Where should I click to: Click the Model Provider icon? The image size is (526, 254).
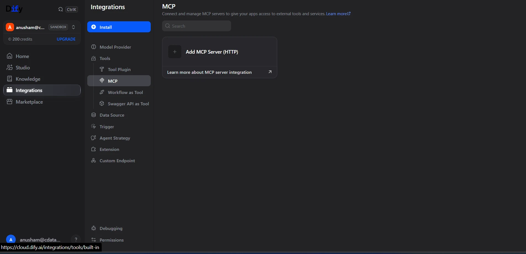click(x=94, y=47)
